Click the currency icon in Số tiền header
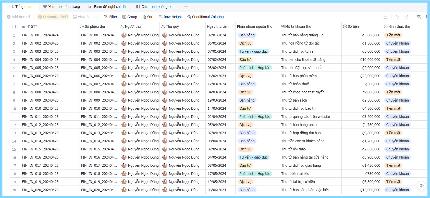The image size is (430, 198). (x=345, y=26)
